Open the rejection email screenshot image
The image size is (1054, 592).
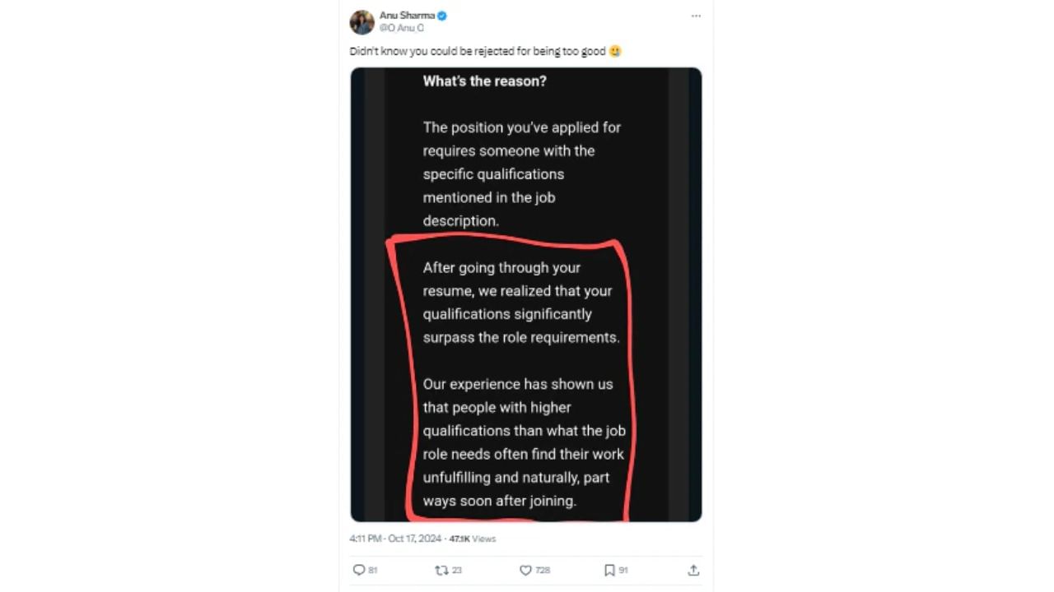525,294
